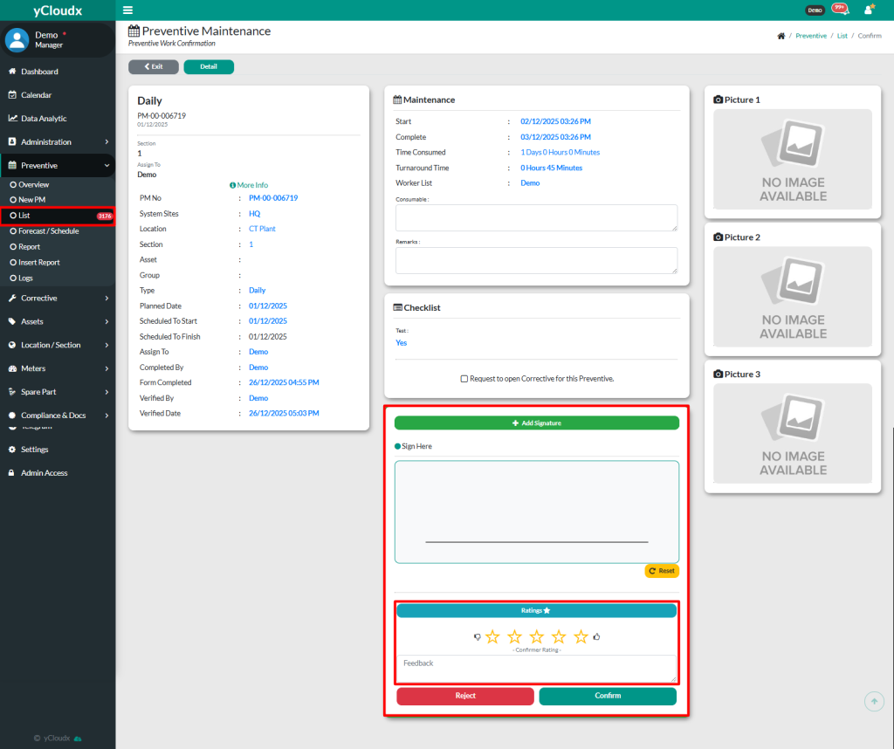This screenshot has width=894, height=749.
Task: Expand the Spare Part sidebar menu
Action: coord(57,392)
